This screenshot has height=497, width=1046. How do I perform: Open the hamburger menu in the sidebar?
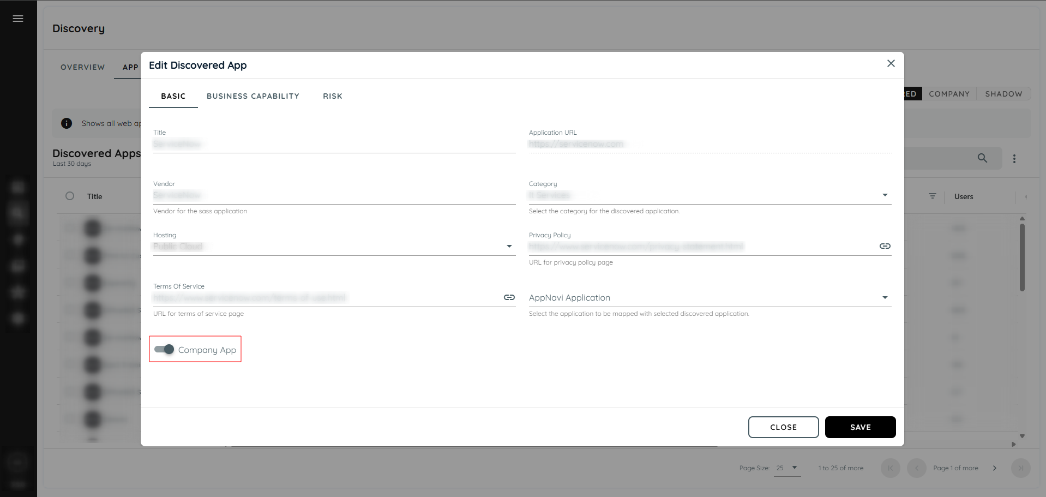[18, 19]
